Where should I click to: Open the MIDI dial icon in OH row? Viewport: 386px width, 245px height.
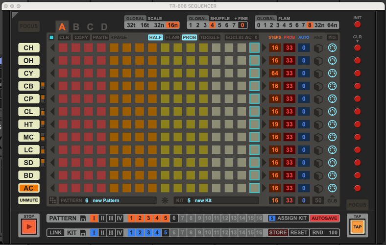click(332, 61)
